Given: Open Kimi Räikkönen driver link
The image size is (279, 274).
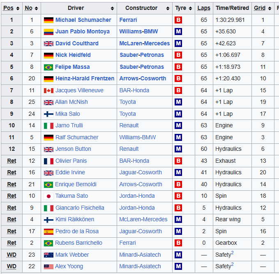Looking at the screenshot, I should (75, 220).
